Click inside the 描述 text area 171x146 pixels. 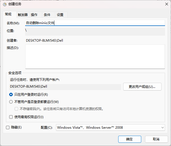[95, 57]
